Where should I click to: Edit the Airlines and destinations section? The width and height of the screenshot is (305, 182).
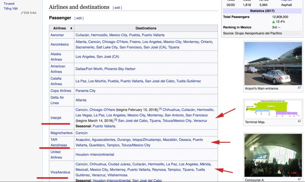[x=117, y=8]
